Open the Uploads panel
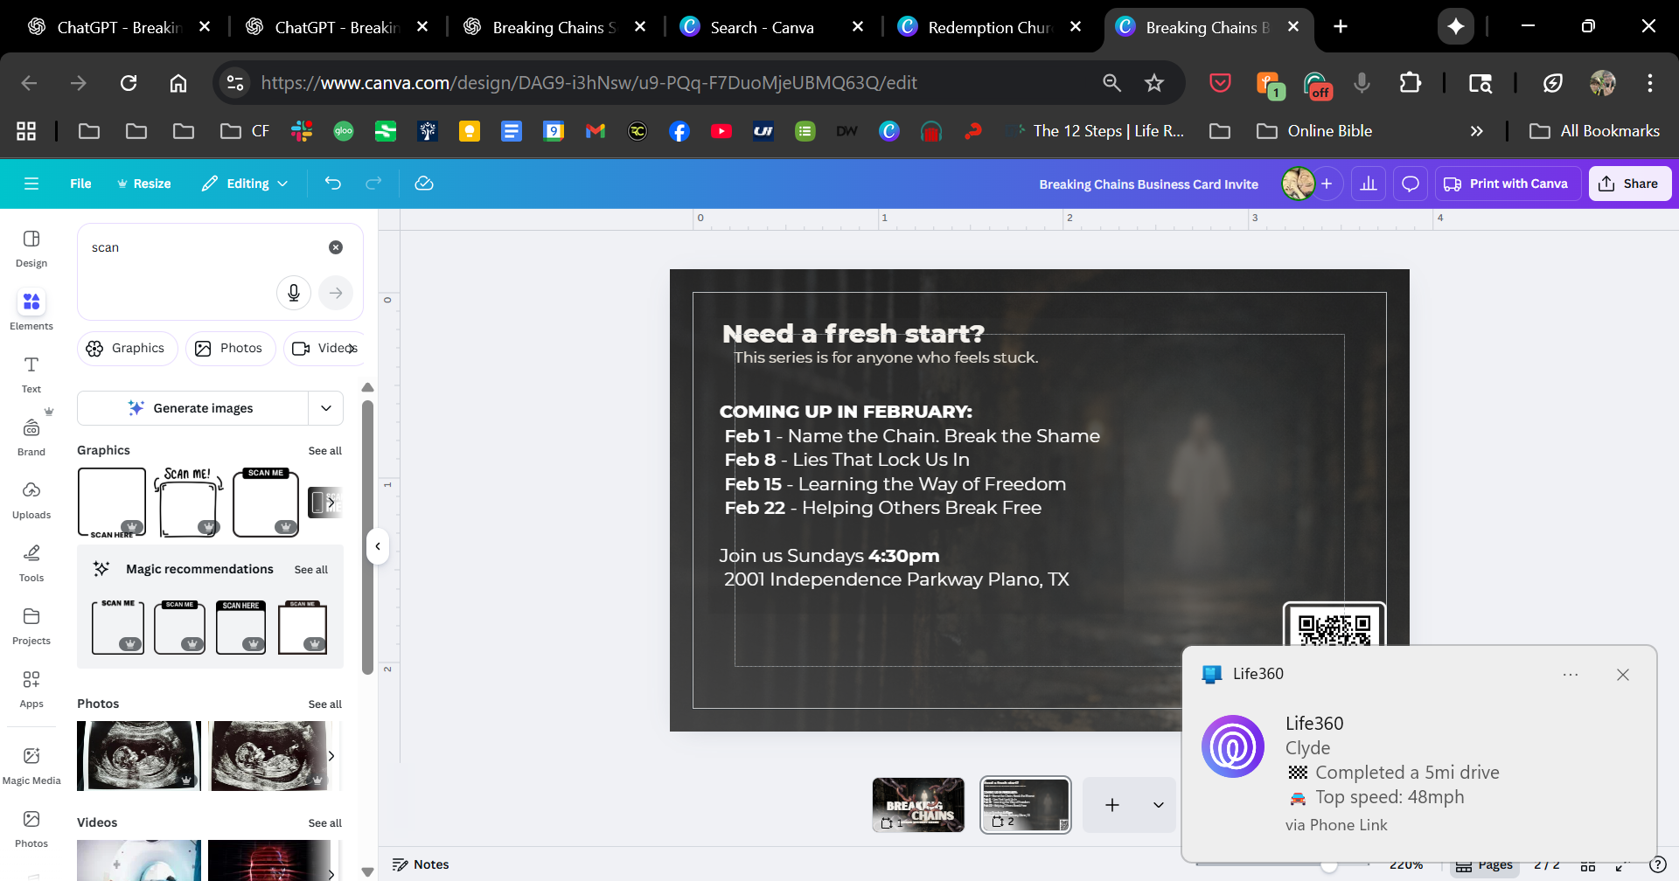 pos(31,499)
